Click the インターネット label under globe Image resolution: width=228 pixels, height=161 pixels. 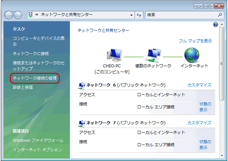pos(194,66)
